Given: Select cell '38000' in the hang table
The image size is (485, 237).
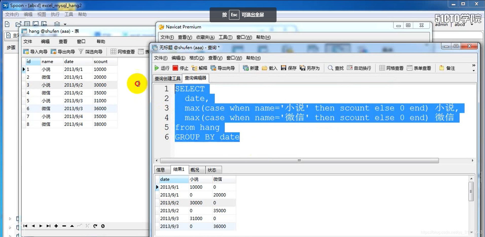Looking at the screenshot, I should coord(105,124).
